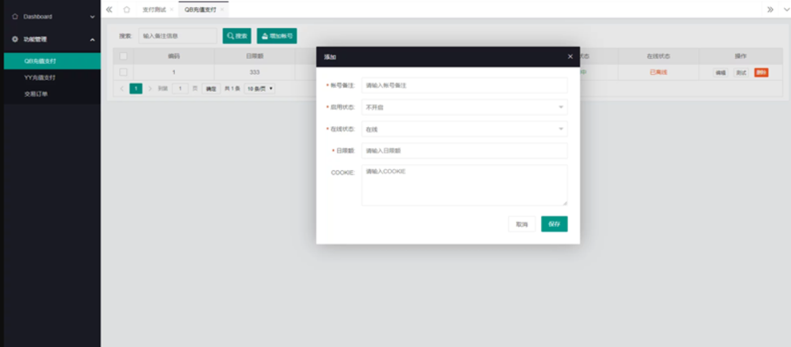
Task: Go to next page using right arrow
Action: pos(150,89)
